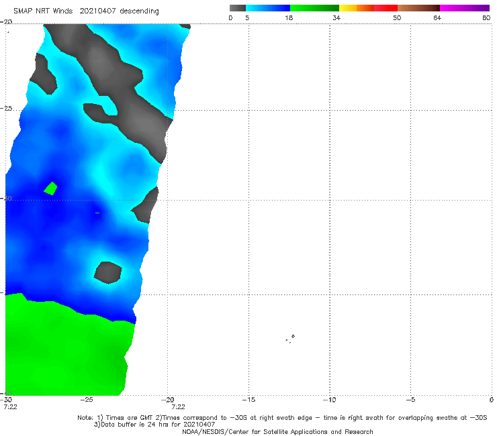Click the yellow-red 34-50 color bar segment
The width and height of the screenshot is (497, 436).
[368, 8]
